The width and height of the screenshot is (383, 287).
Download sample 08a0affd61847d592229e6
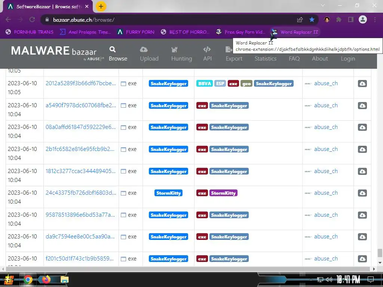point(362,127)
